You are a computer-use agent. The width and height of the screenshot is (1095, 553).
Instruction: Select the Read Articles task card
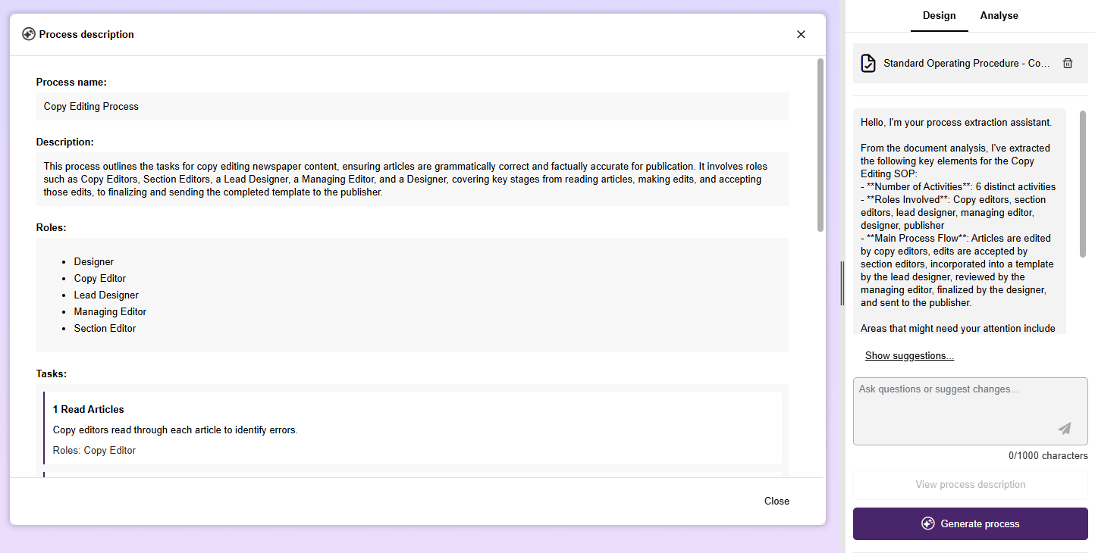point(412,428)
